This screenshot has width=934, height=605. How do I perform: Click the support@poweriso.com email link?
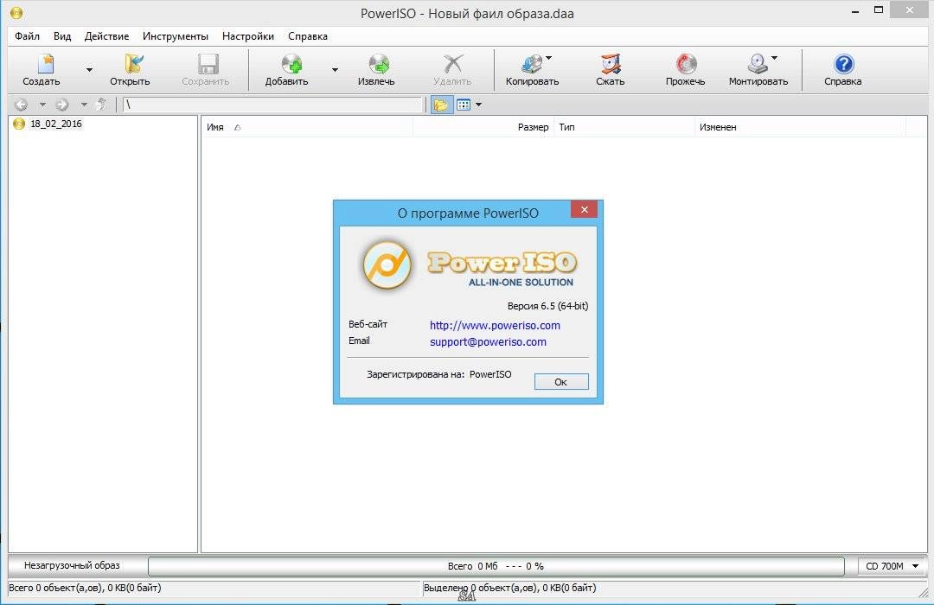(x=488, y=341)
